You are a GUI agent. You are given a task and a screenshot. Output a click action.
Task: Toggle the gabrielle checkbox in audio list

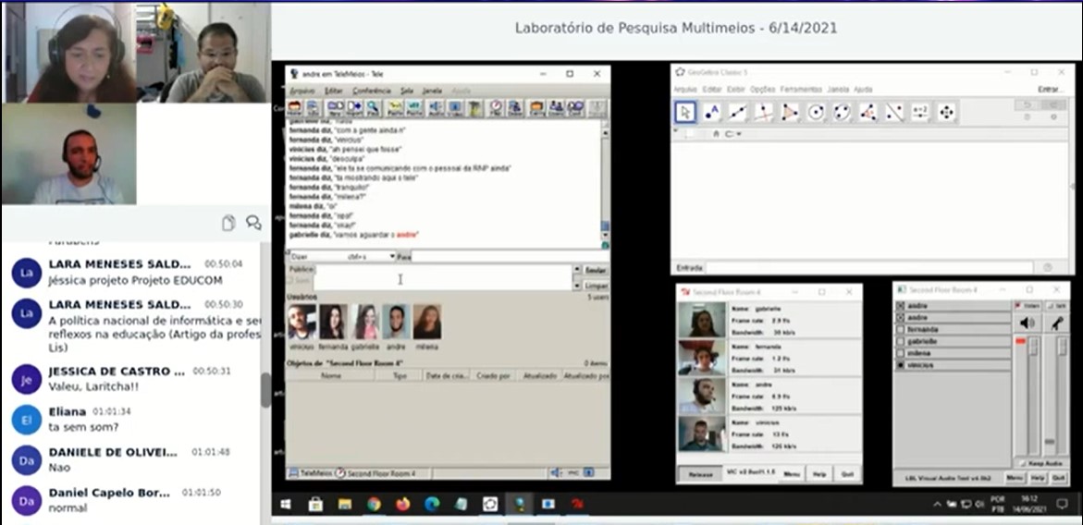tap(901, 341)
